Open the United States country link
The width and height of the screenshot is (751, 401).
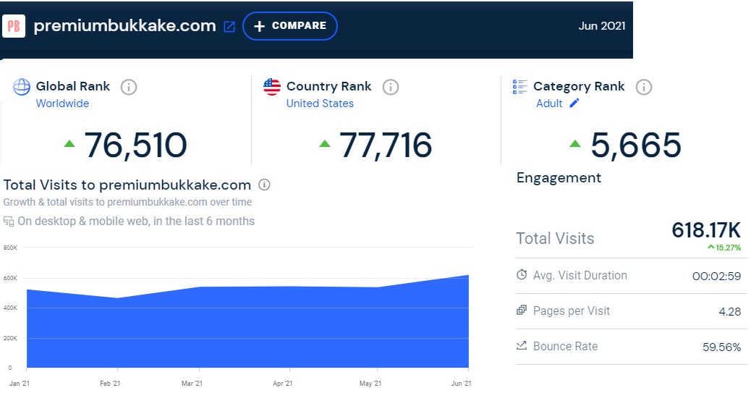coord(320,104)
